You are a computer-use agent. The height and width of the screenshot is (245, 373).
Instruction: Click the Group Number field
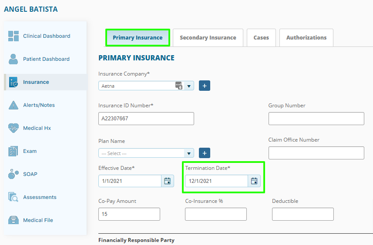(x=316, y=119)
